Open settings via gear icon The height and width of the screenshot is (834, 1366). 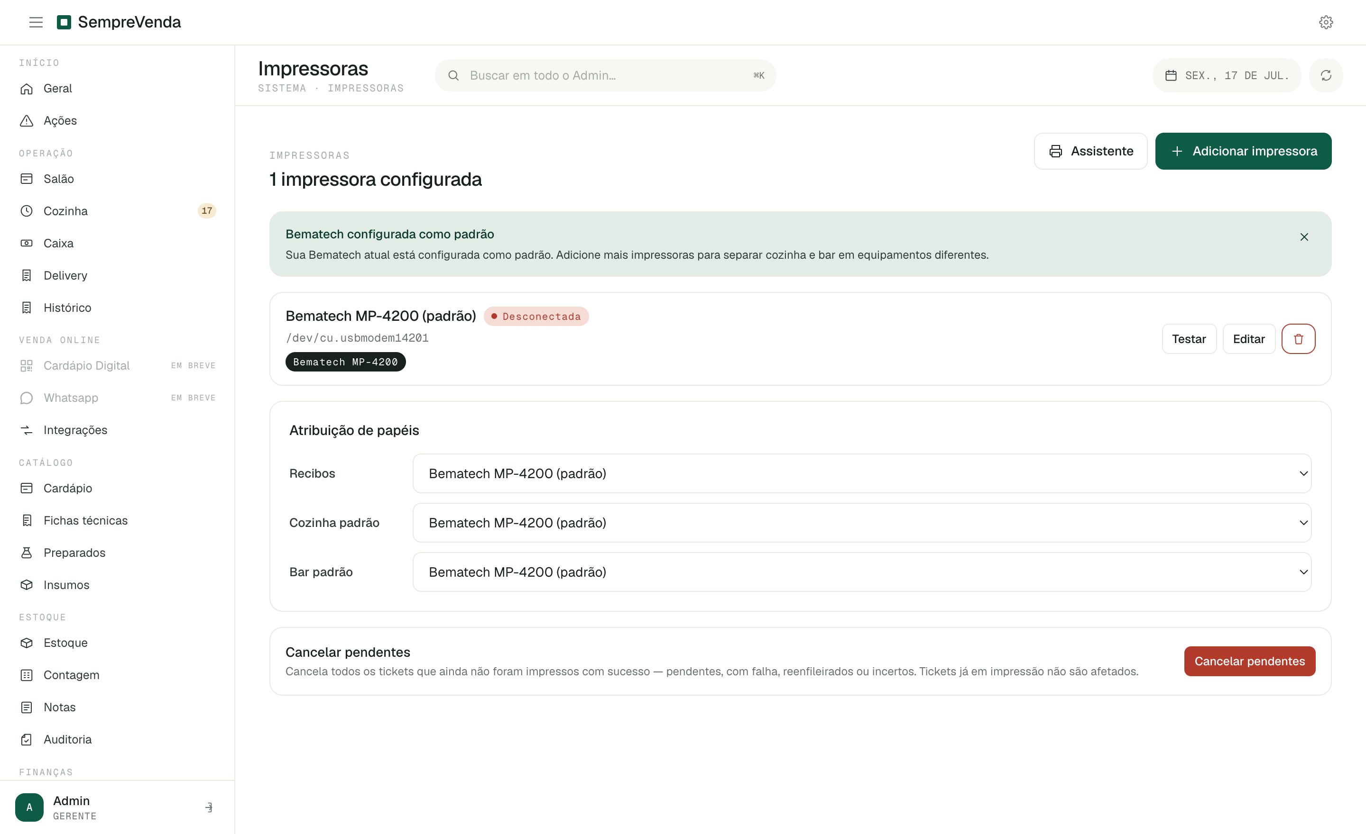1326,22
